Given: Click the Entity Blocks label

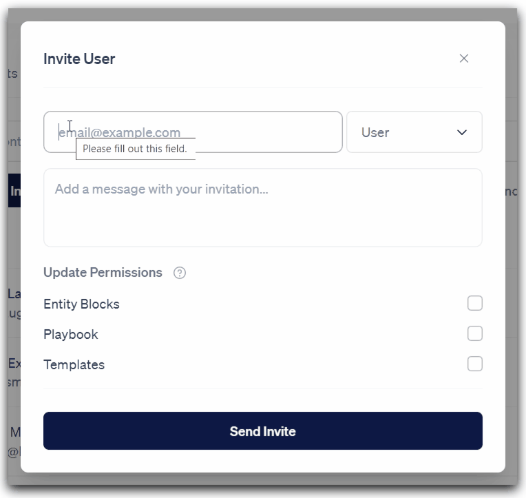Looking at the screenshot, I should [81, 304].
